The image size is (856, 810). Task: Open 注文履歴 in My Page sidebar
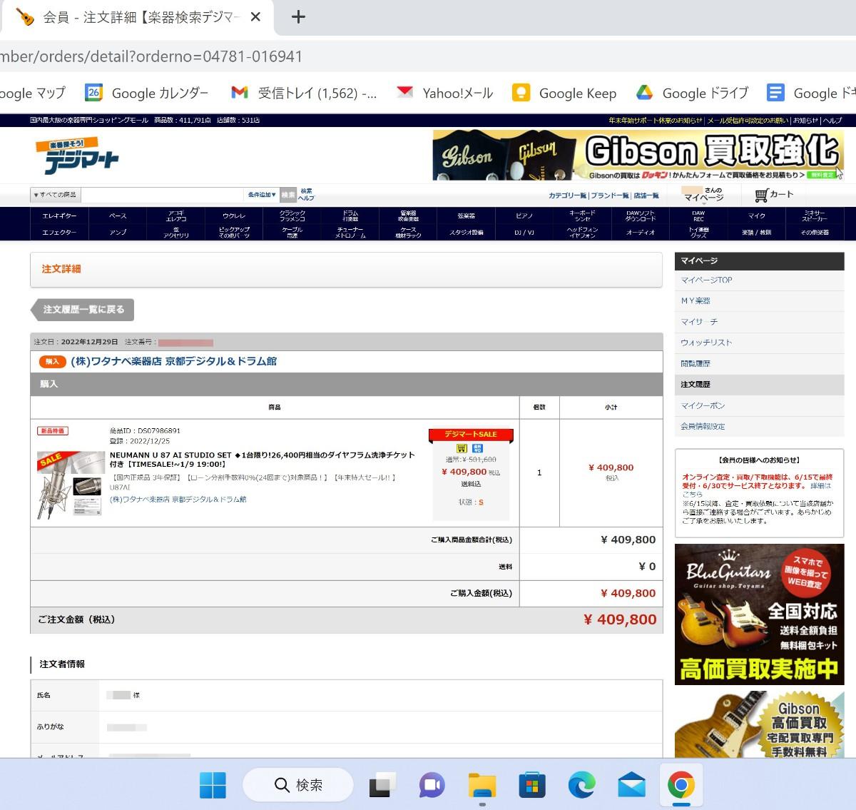tap(695, 385)
